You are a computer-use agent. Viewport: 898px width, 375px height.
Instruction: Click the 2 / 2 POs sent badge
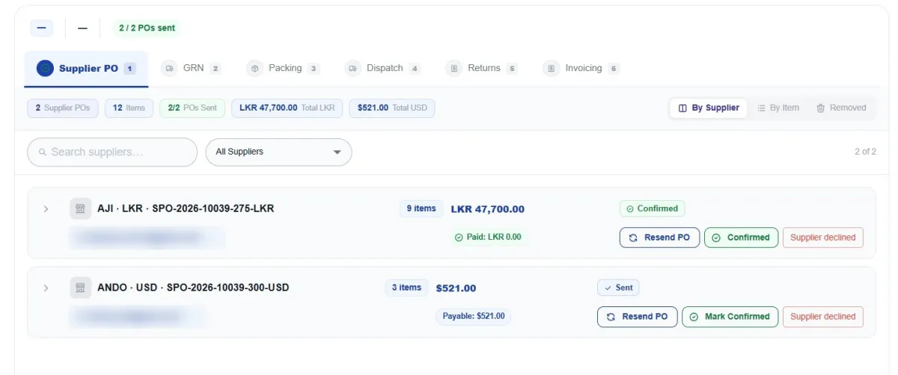click(147, 28)
